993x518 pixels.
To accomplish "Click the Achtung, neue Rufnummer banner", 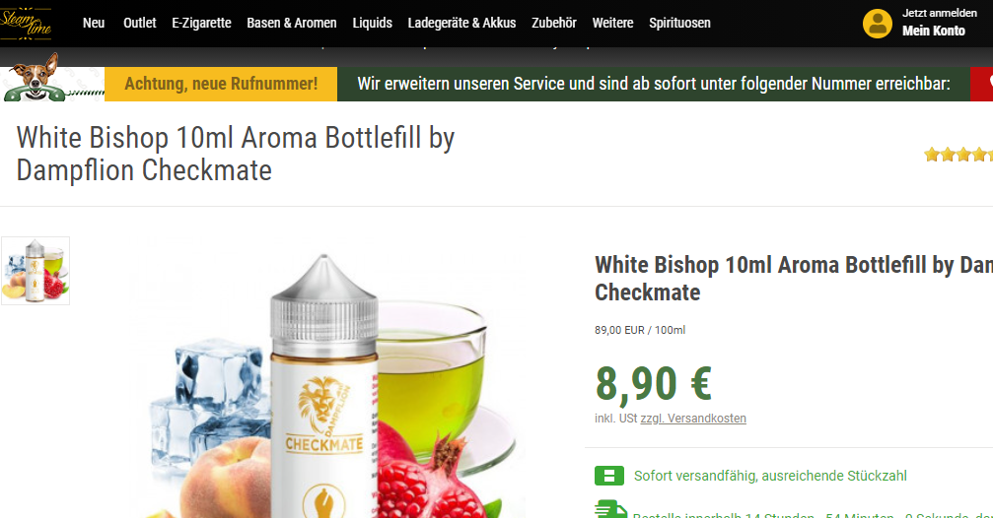I will pyautogui.click(x=221, y=84).
